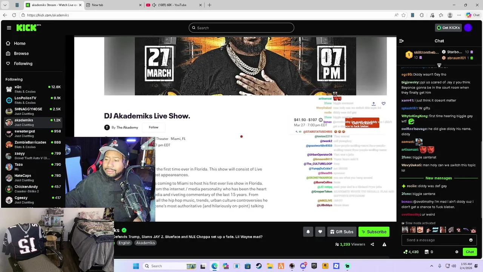483x272 pixels.
Task: Add page to favorites star icon
Action: click(404, 15)
